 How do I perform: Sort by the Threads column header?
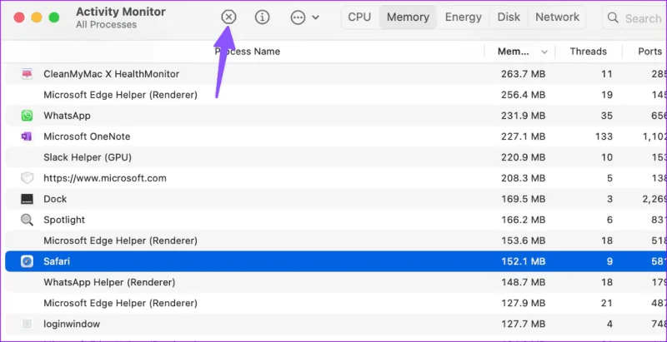(x=589, y=52)
